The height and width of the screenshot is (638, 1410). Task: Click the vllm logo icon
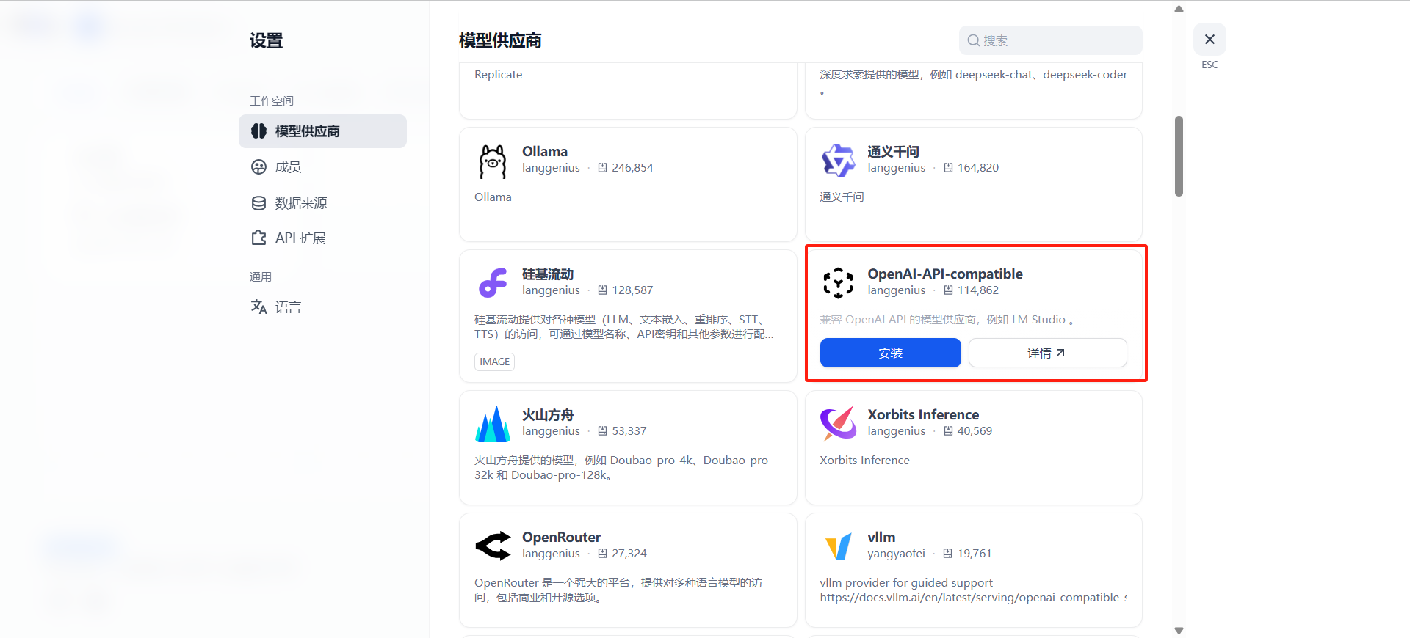click(x=838, y=546)
